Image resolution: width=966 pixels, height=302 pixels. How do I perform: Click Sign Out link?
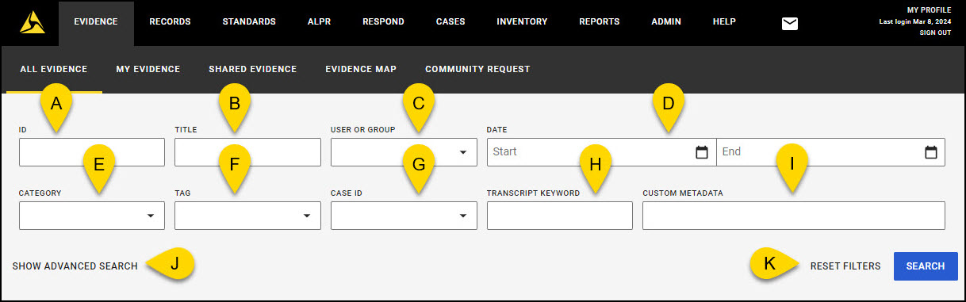[935, 33]
